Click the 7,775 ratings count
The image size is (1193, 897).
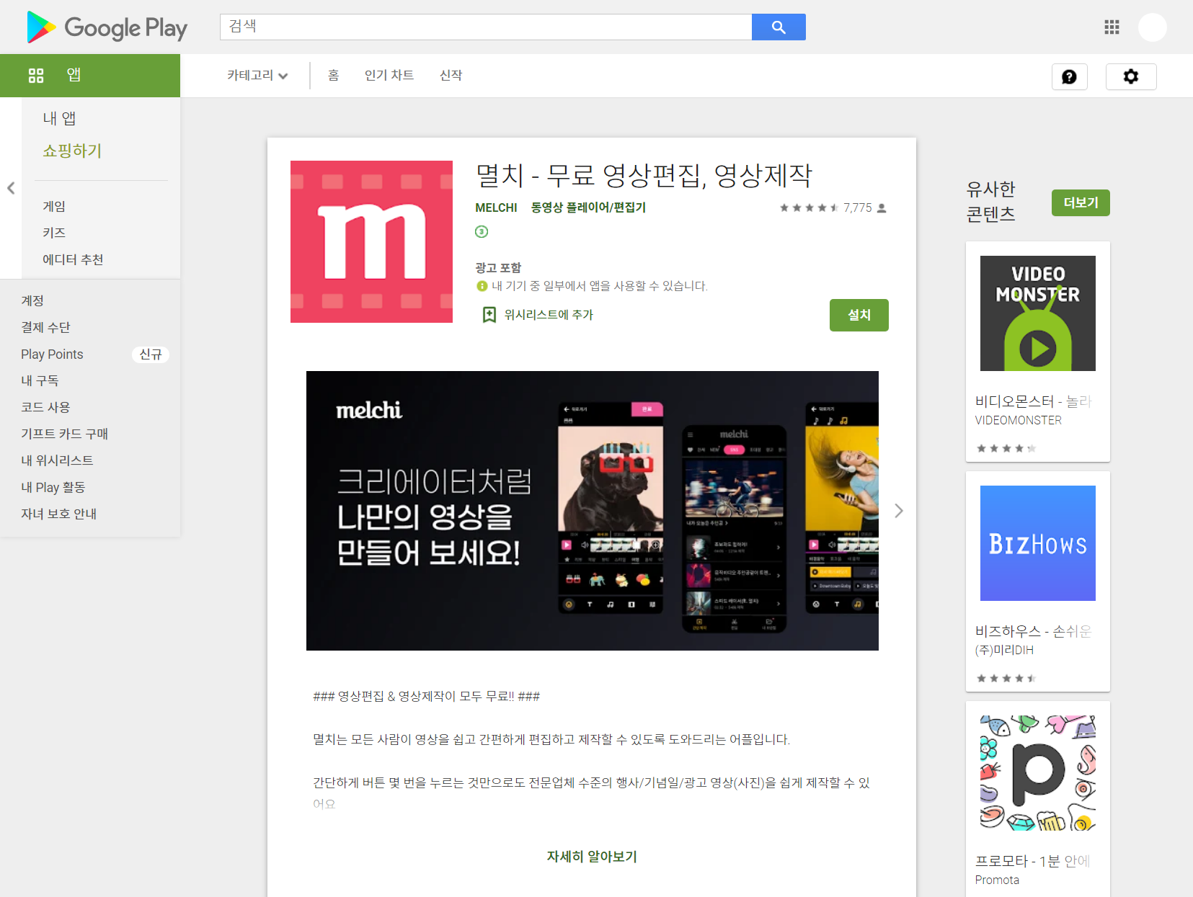[x=858, y=207]
